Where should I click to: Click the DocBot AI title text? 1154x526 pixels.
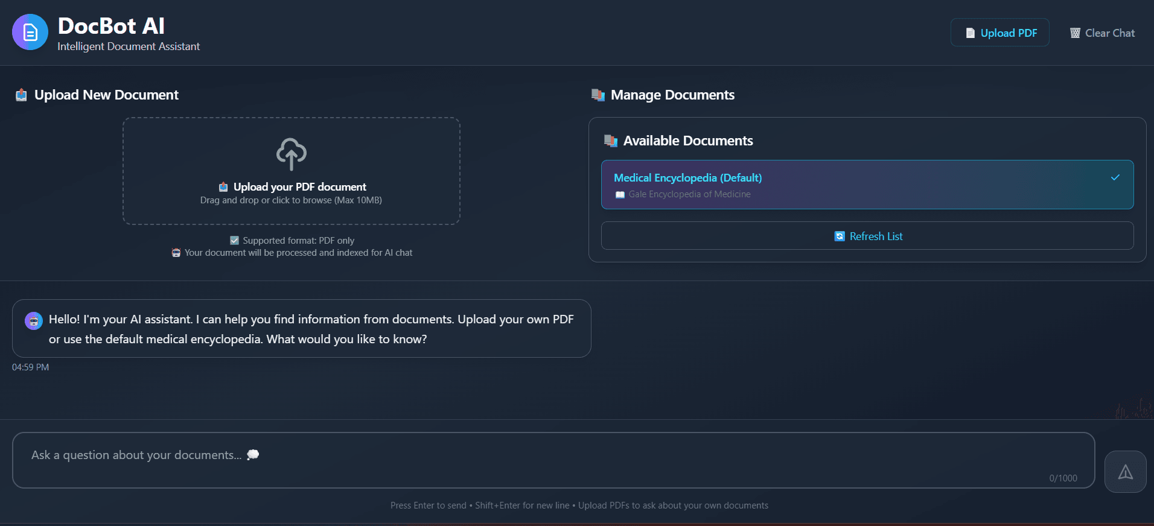pyautogui.click(x=111, y=26)
